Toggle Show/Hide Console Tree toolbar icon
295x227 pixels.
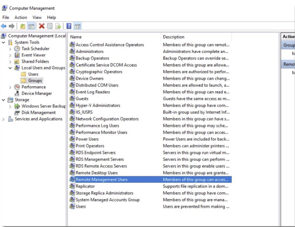pos(31,26)
